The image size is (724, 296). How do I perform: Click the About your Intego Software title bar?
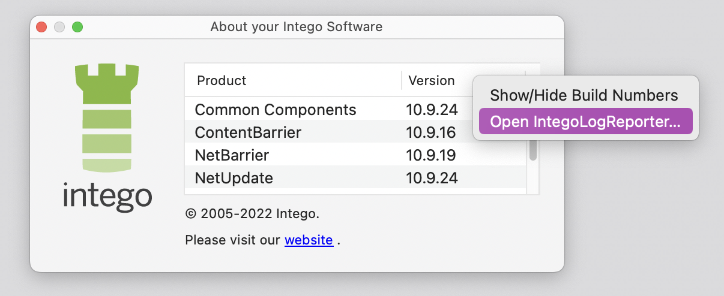[x=297, y=27]
